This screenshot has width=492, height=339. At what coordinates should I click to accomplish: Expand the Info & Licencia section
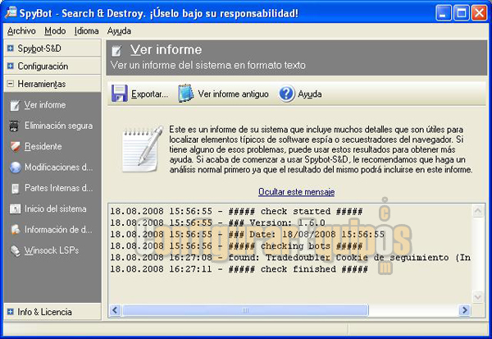click(11, 312)
